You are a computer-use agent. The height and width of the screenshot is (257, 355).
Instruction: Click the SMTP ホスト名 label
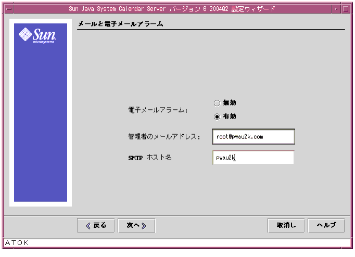[x=150, y=158]
